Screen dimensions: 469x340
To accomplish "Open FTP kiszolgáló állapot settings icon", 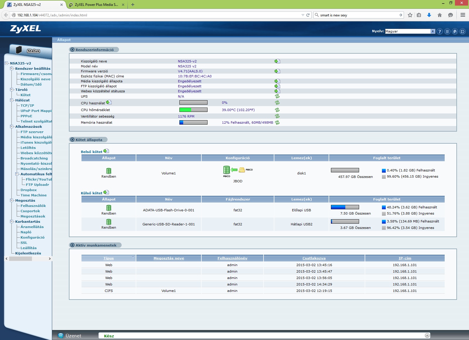I will [277, 86].
